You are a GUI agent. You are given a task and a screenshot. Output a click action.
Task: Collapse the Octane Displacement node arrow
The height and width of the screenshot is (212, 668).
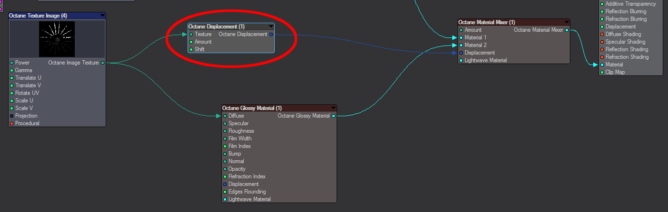click(x=271, y=27)
